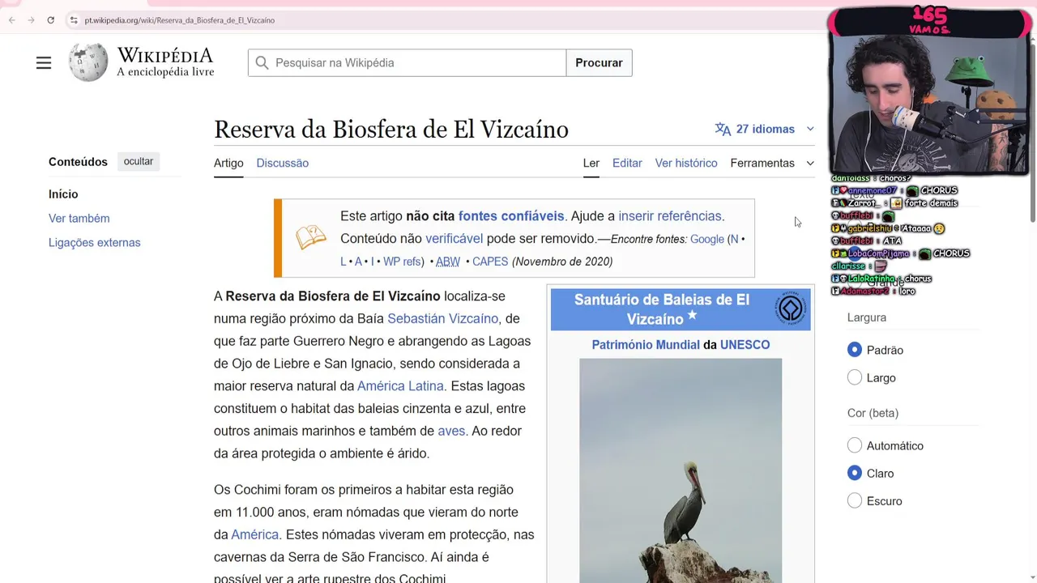Click the Procurar search button

(599, 63)
